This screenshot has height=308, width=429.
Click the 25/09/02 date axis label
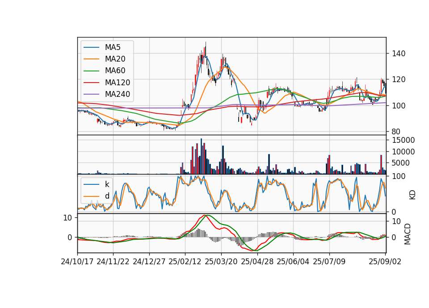point(385,262)
